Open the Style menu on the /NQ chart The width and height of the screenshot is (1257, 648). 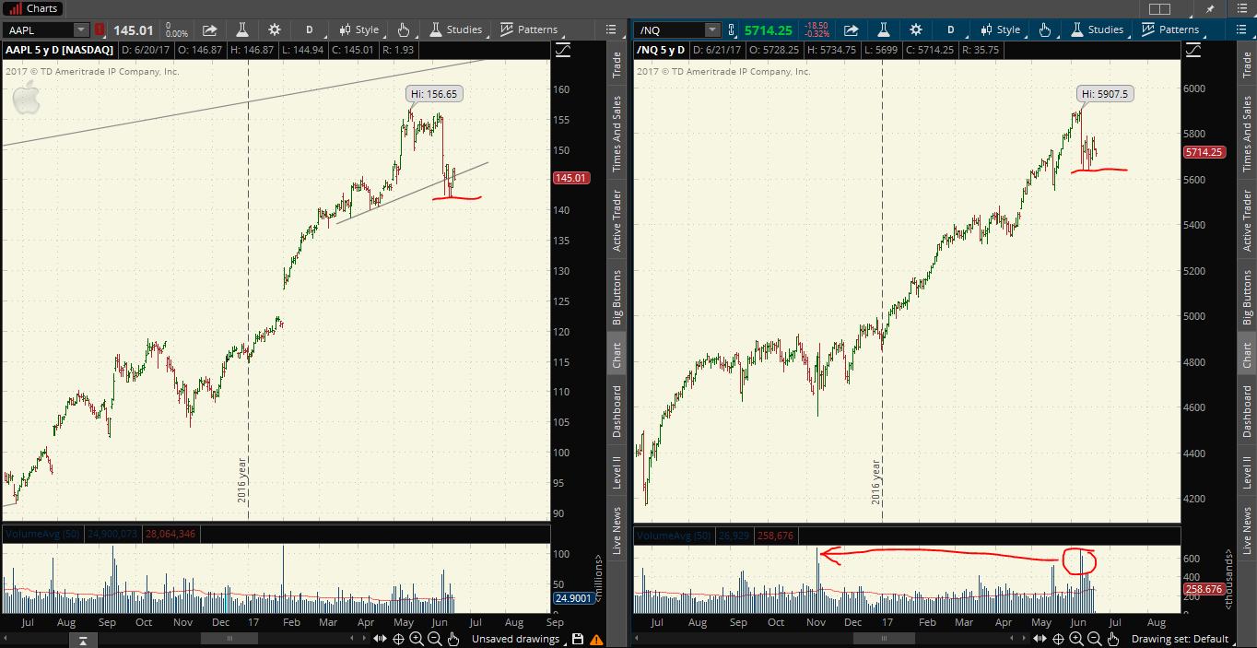click(1000, 29)
